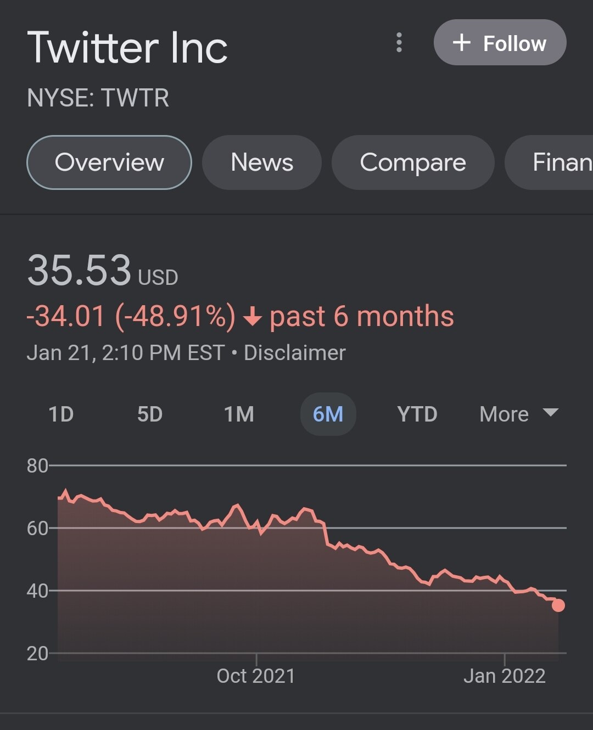Screen dimensions: 593x730
Task: Switch chart to YTD range
Action: (x=417, y=414)
